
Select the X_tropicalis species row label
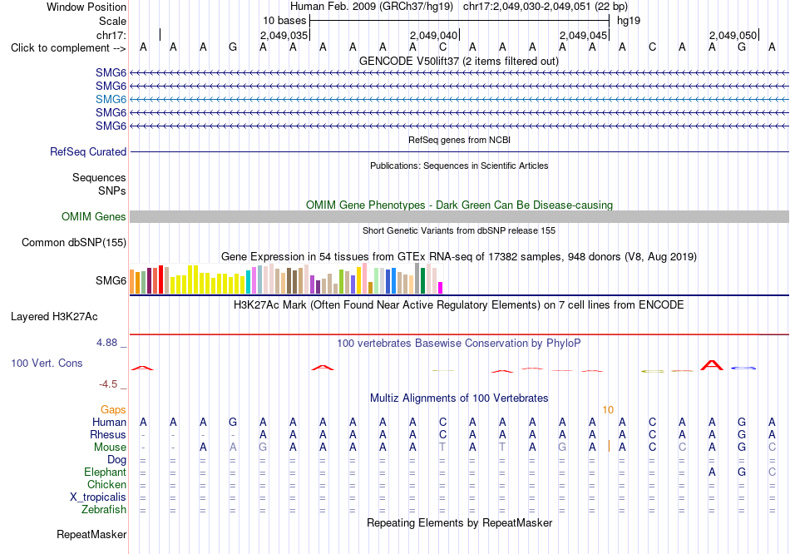pyautogui.click(x=98, y=497)
